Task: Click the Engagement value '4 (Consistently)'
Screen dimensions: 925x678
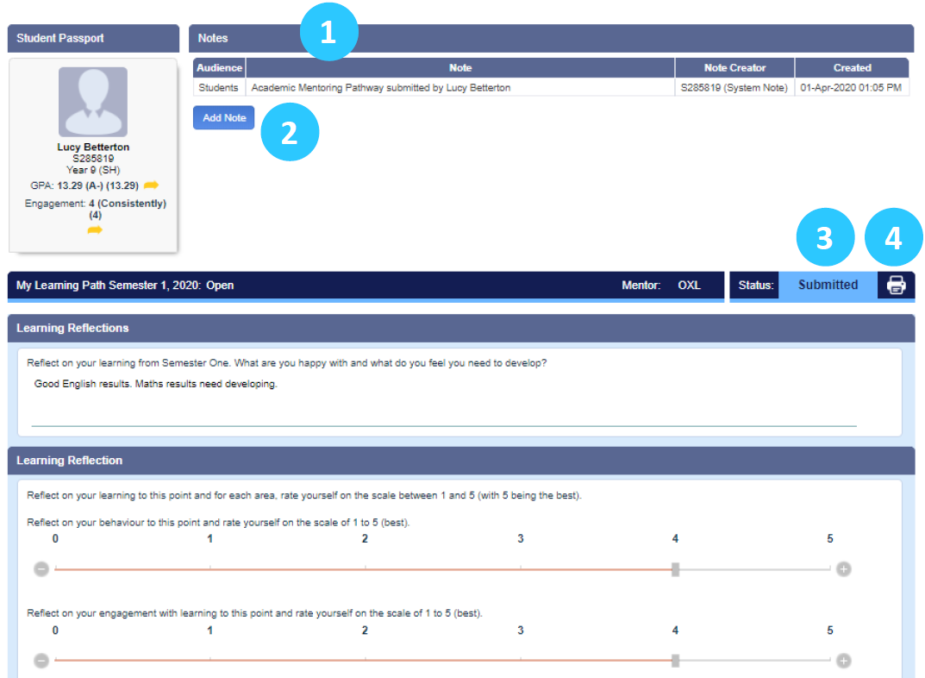Action: click(128, 203)
